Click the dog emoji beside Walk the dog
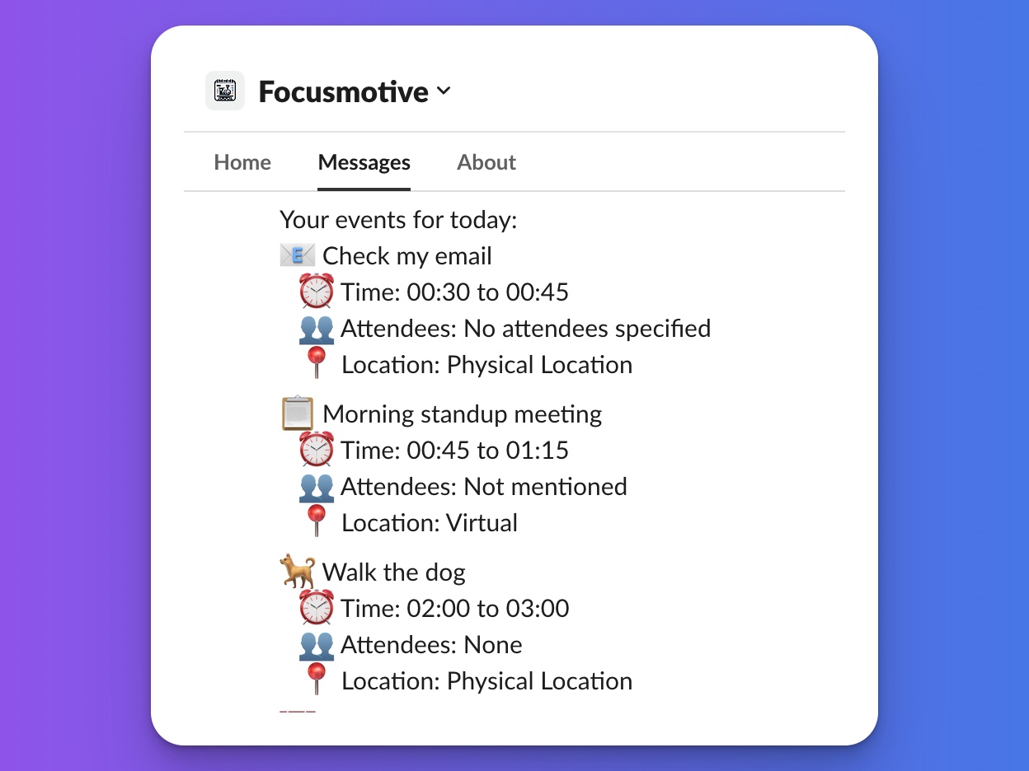1029x771 pixels. tap(297, 572)
